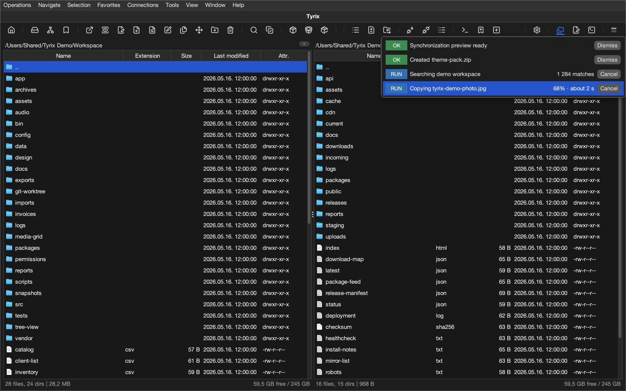Dismiss the Synchronization preview ready notification
The height and width of the screenshot is (391, 626).
click(x=607, y=46)
